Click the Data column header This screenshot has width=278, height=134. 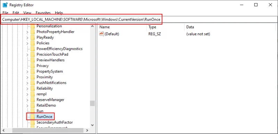pyautogui.click(x=230, y=27)
